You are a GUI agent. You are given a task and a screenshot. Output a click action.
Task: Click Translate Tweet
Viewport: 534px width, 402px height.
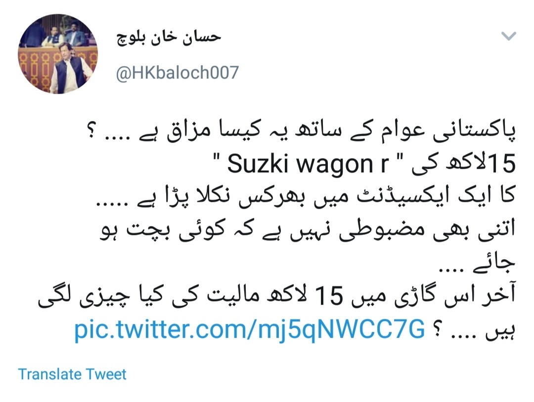pyautogui.click(x=72, y=374)
